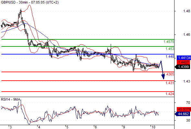191x129 pixels.
Task: Click the RSI14 - 9MA indicator label
Action: (11, 100)
